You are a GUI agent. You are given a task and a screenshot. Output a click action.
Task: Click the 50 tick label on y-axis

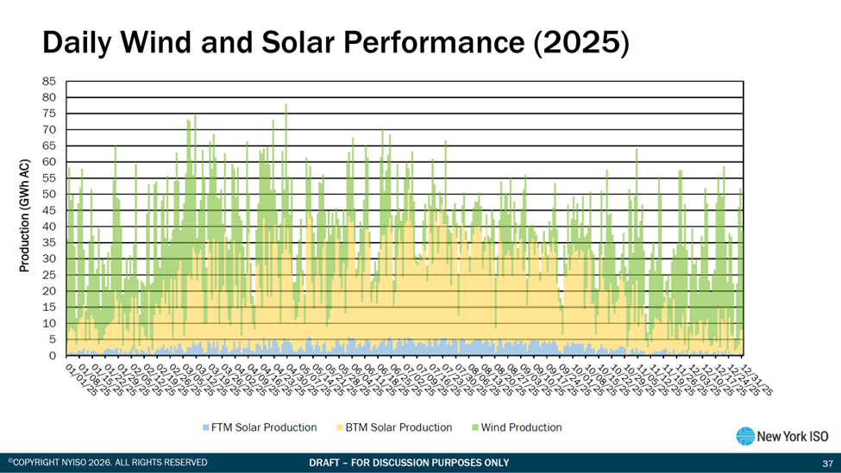click(50, 194)
